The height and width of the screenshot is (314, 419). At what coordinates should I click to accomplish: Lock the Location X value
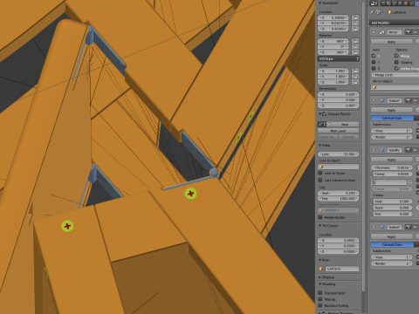pyautogui.click(x=355, y=17)
